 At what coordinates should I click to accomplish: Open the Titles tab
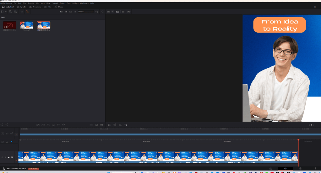pyautogui.click(x=48, y=7)
